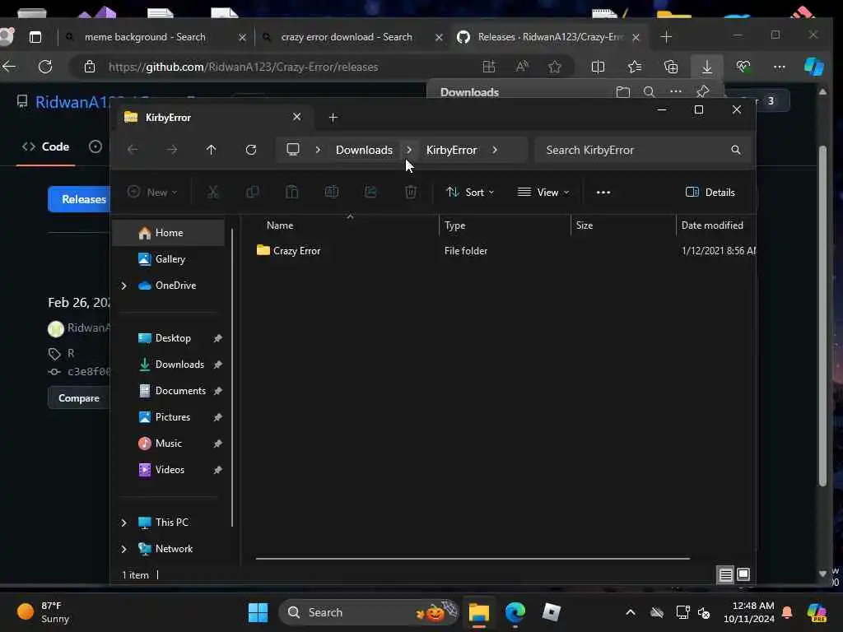Click the Compare button on GitHub

pyautogui.click(x=79, y=398)
